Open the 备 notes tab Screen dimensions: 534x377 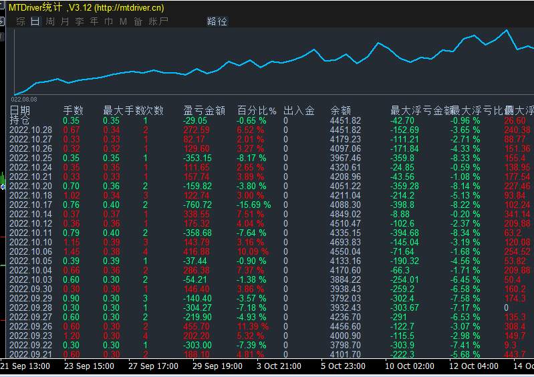click(x=138, y=21)
